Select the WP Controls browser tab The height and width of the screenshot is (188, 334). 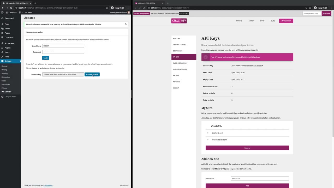coord(16,3)
